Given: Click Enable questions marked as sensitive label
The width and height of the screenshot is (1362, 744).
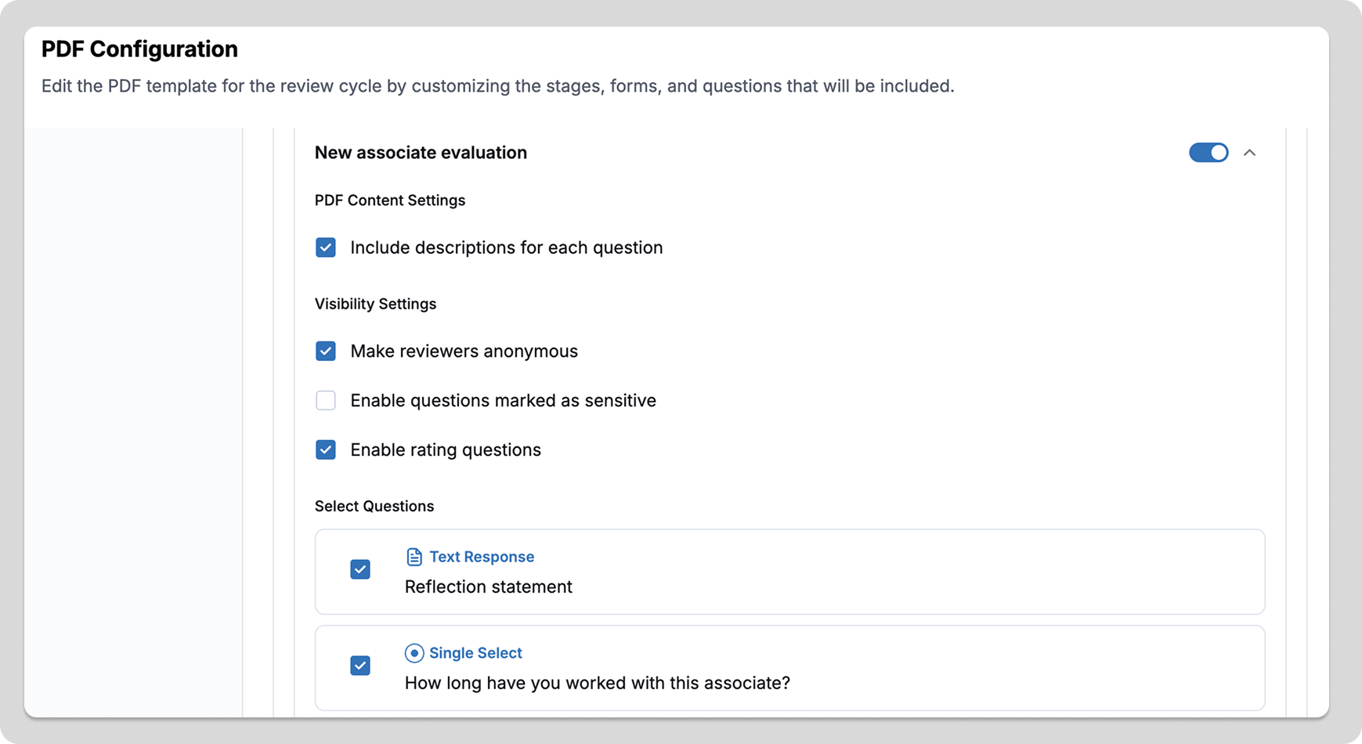Looking at the screenshot, I should [504, 400].
